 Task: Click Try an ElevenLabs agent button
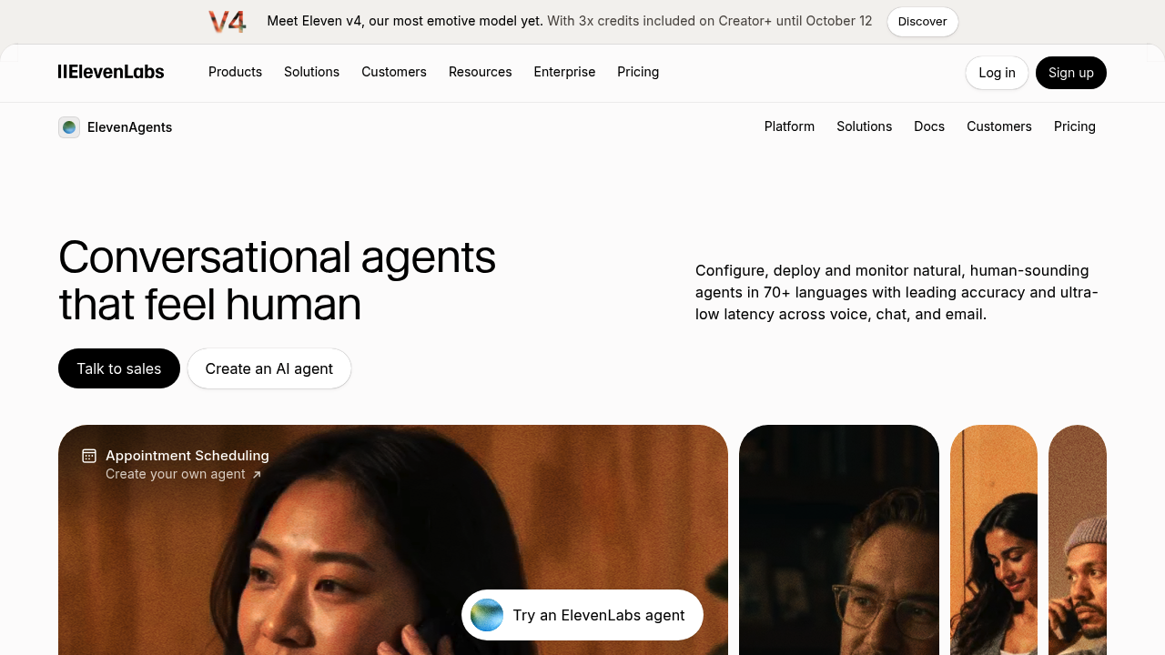coord(582,615)
